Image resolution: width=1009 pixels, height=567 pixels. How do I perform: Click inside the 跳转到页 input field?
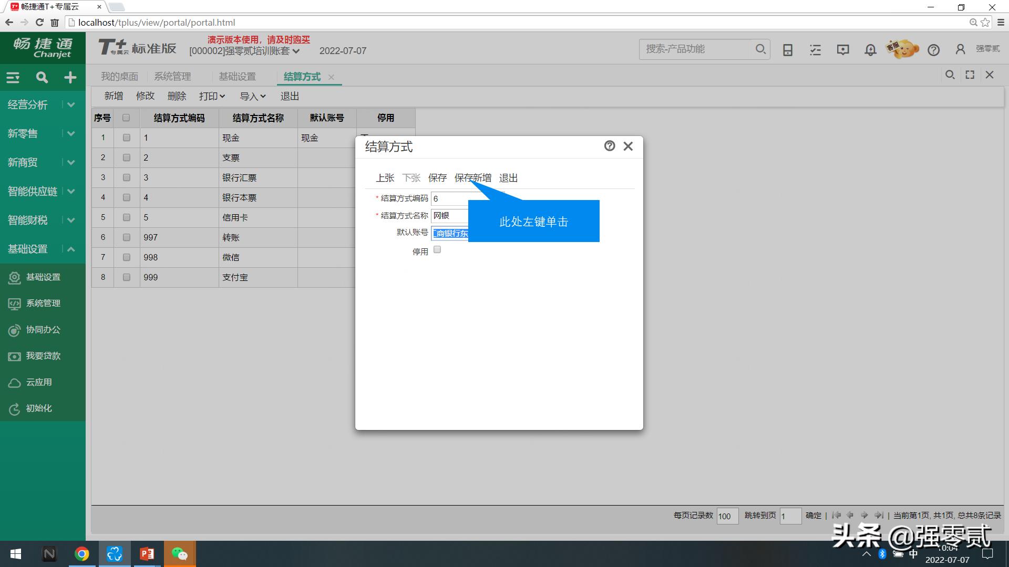[790, 516]
